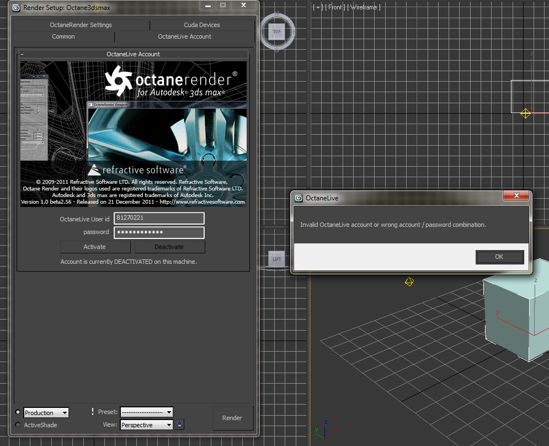
Task: Click the invalid account error message text
Action: click(x=393, y=225)
